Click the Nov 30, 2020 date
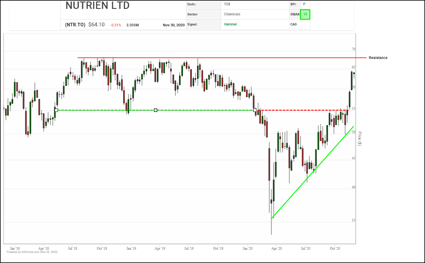The width and height of the screenshot is (425, 263). tap(173, 25)
